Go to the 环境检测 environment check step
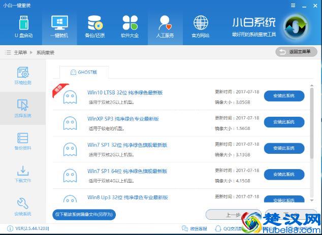 23,76
